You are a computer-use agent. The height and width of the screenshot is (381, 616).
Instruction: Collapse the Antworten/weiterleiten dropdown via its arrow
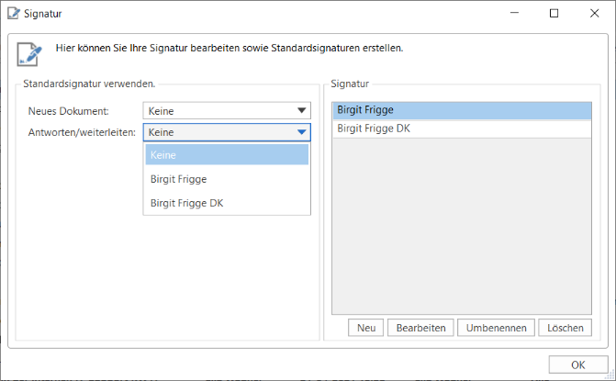click(x=301, y=132)
